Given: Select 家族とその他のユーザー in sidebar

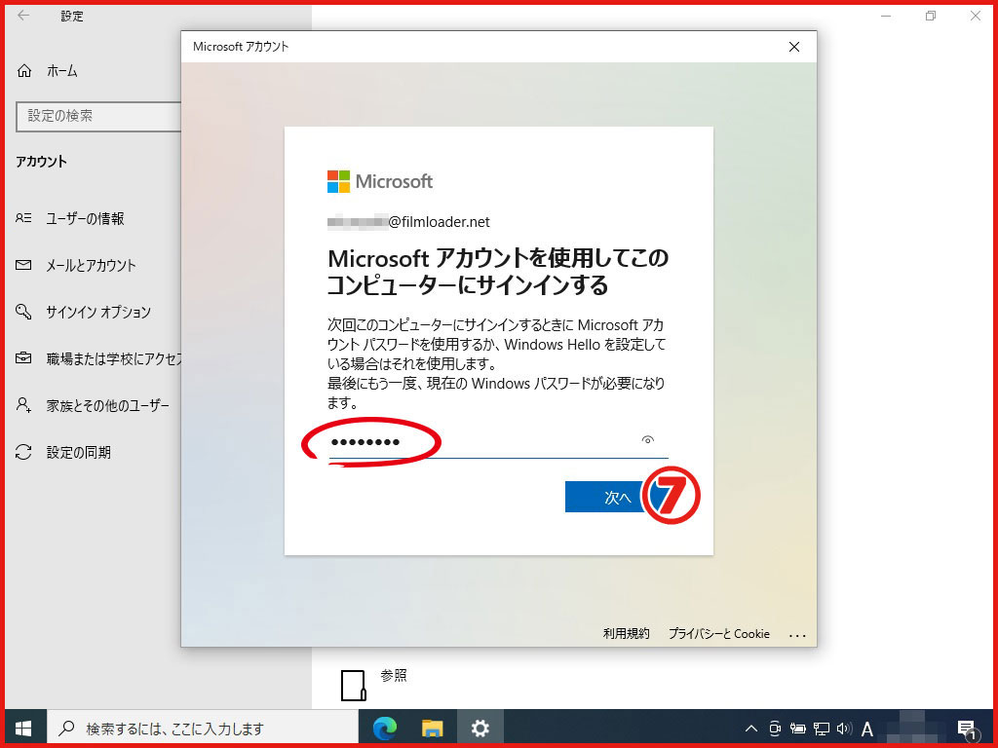Looking at the screenshot, I should (107, 405).
